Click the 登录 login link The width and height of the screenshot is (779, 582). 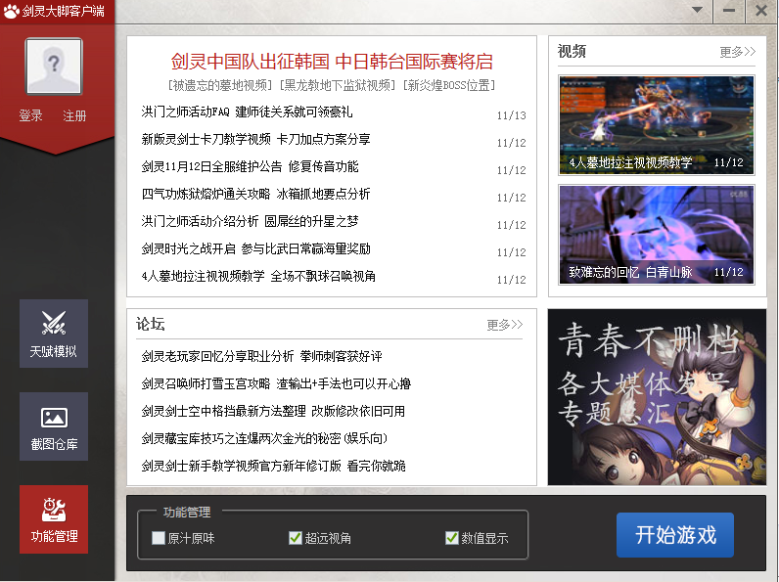[x=30, y=115]
